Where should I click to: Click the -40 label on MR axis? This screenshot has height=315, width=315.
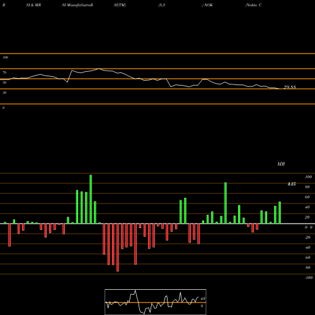click(307, 248)
